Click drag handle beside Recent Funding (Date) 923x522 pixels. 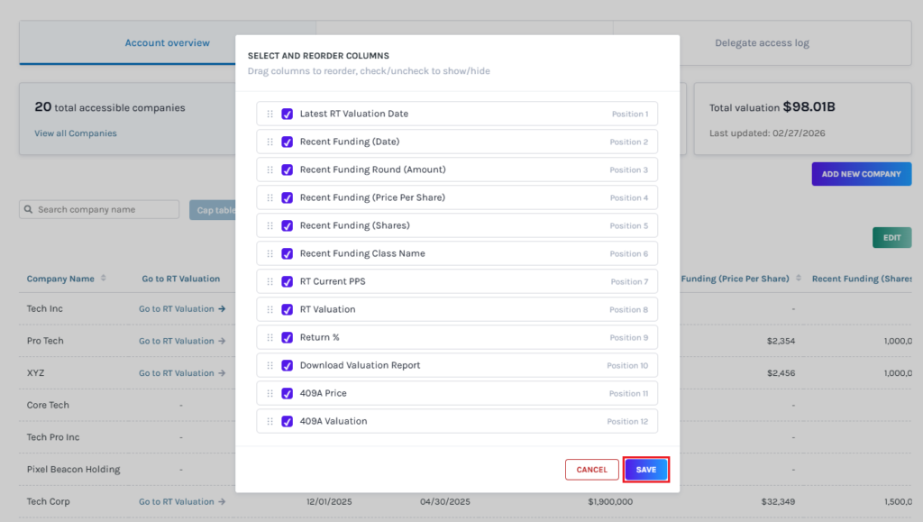coord(270,142)
